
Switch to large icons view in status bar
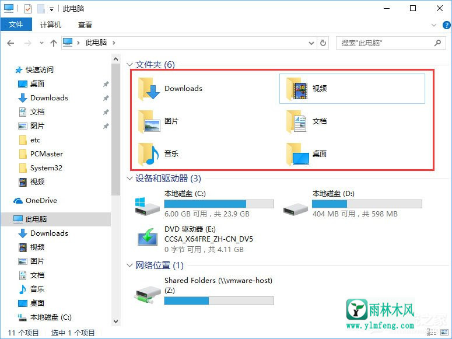coord(444,333)
